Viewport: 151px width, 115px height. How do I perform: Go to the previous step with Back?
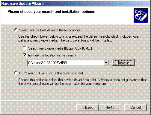87,108
